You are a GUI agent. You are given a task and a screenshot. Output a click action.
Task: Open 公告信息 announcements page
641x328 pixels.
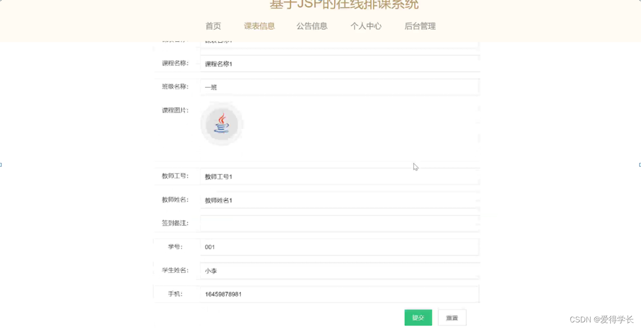(312, 26)
